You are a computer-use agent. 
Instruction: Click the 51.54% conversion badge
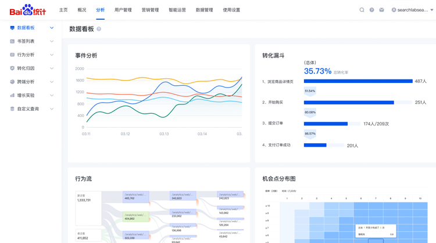click(x=310, y=91)
